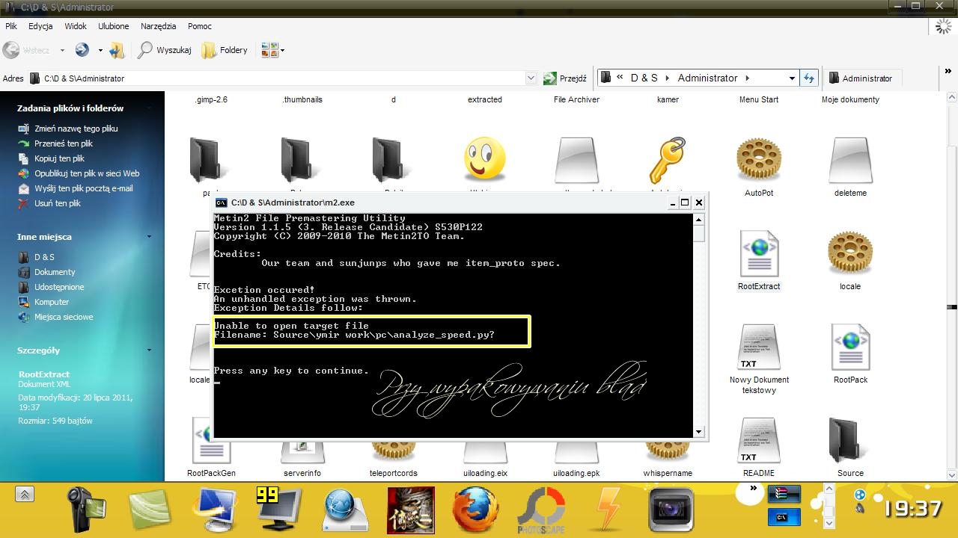Click Przenieś ten plik link

pos(64,143)
